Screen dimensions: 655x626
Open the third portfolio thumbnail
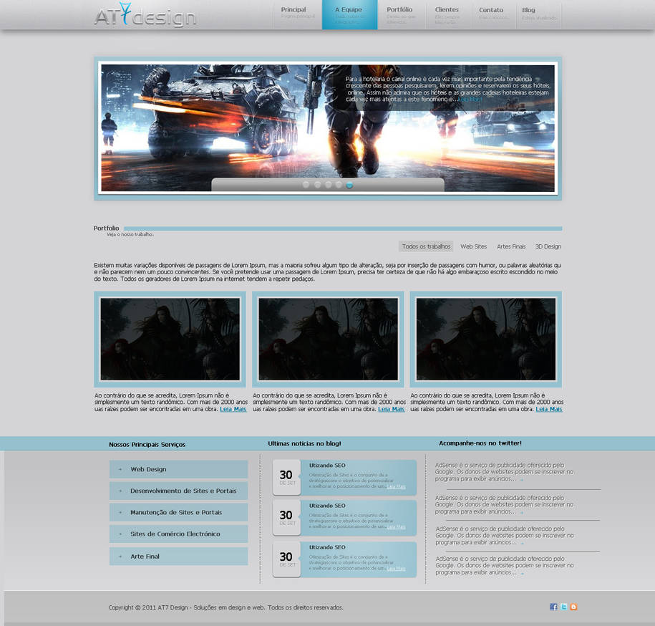pos(486,340)
